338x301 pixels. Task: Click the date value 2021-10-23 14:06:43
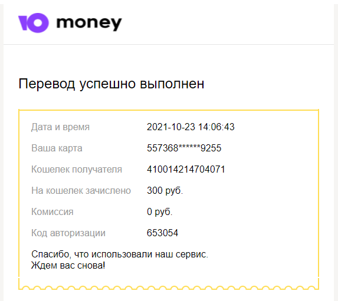[191, 127]
